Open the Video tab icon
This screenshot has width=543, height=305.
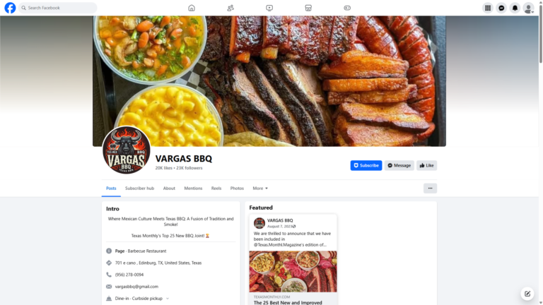[269, 8]
